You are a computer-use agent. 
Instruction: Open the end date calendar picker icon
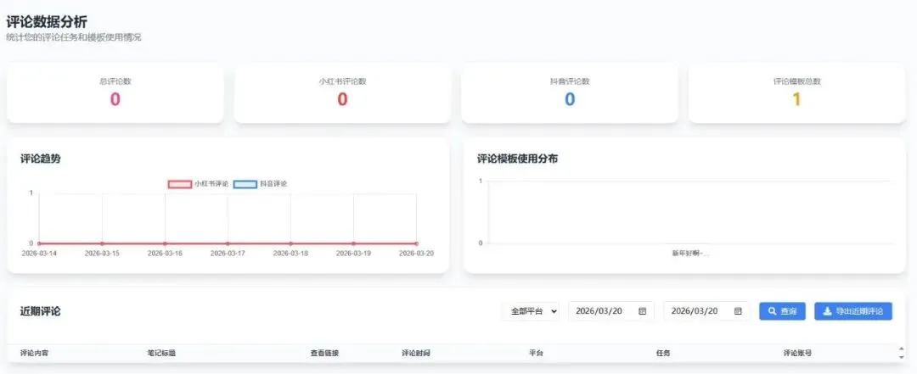tap(738, 311)
